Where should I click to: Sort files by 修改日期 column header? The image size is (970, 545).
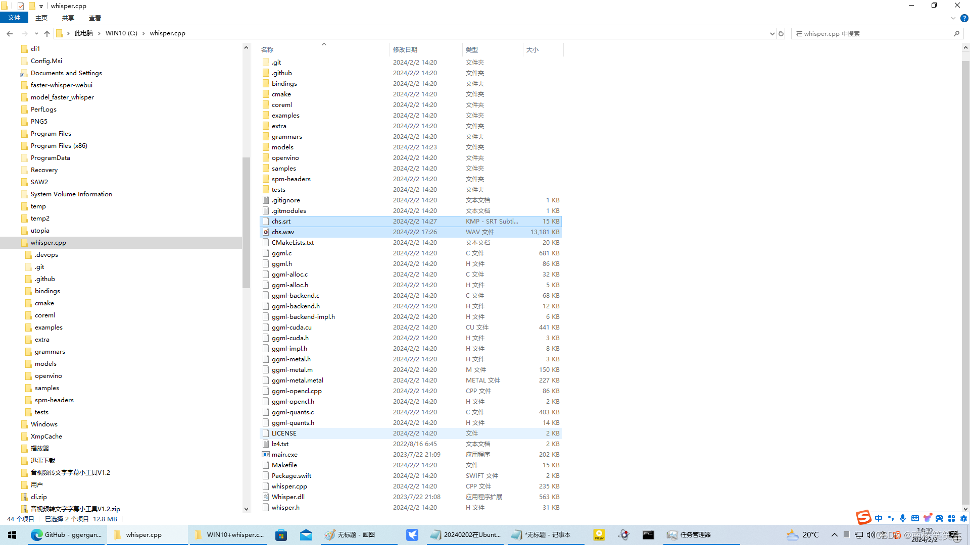tap(405, 49)
